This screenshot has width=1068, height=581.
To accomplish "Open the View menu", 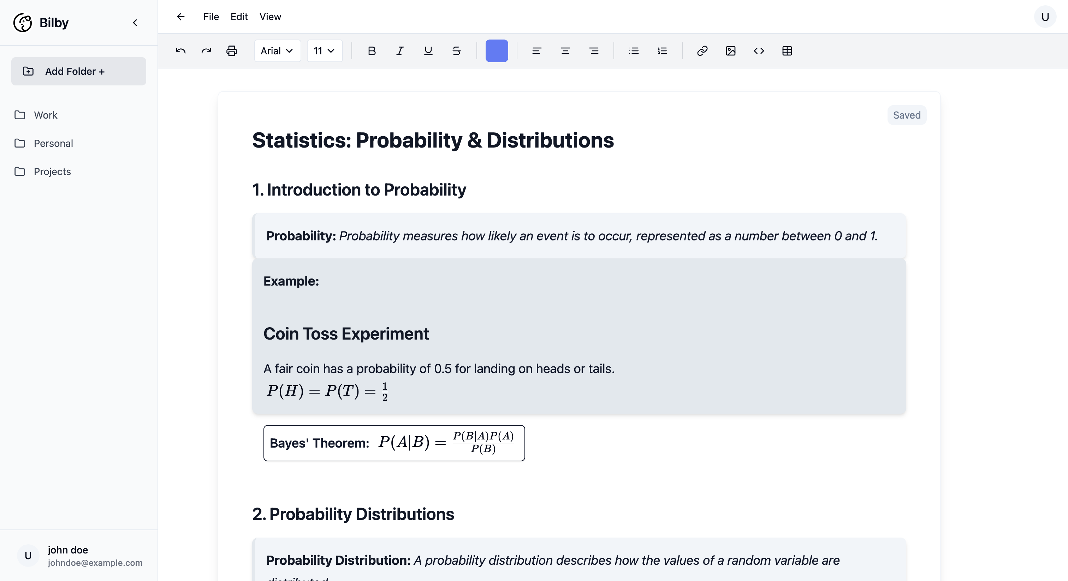I will tap(270, 17).
